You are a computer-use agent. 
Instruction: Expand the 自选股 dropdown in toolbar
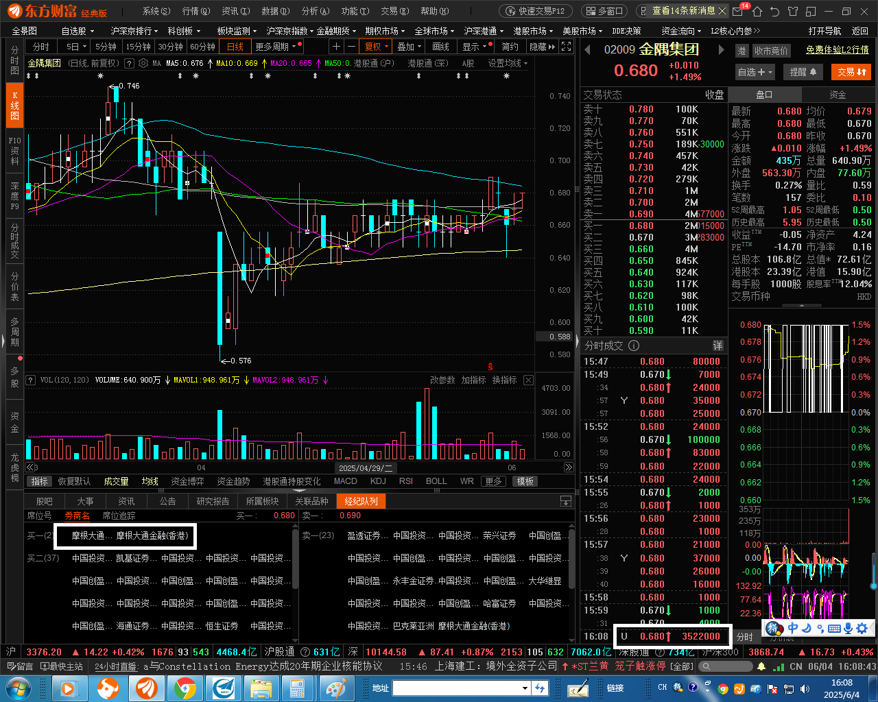tap(78, 31)
